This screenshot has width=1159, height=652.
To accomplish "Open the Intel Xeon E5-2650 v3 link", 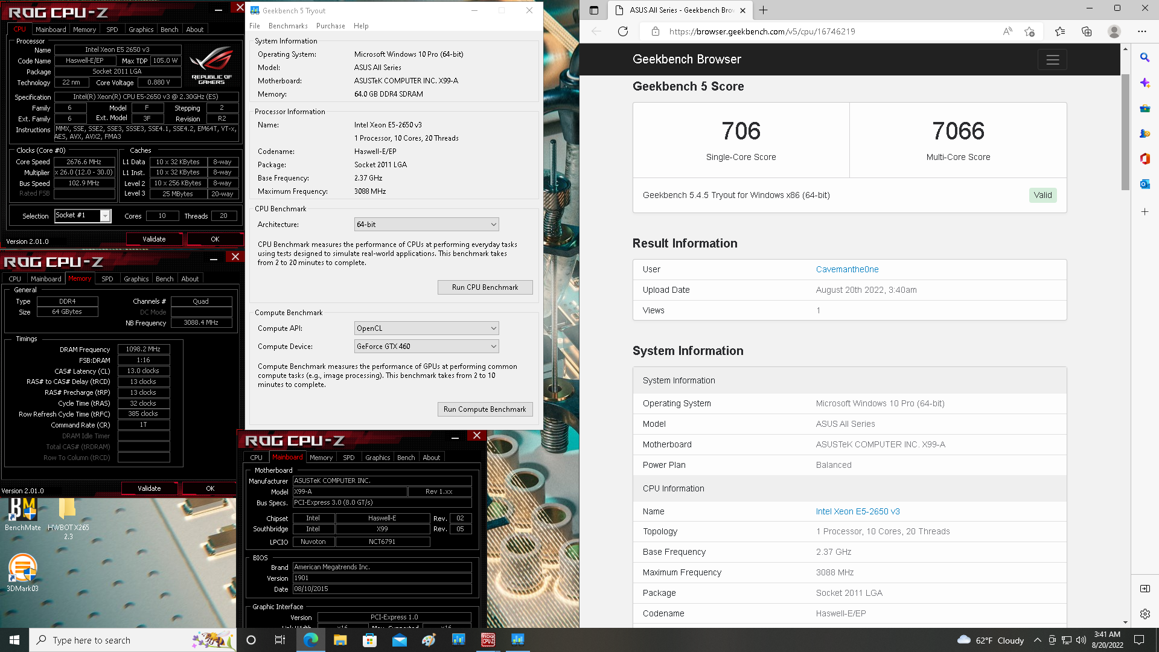I will tap(858, 511).
